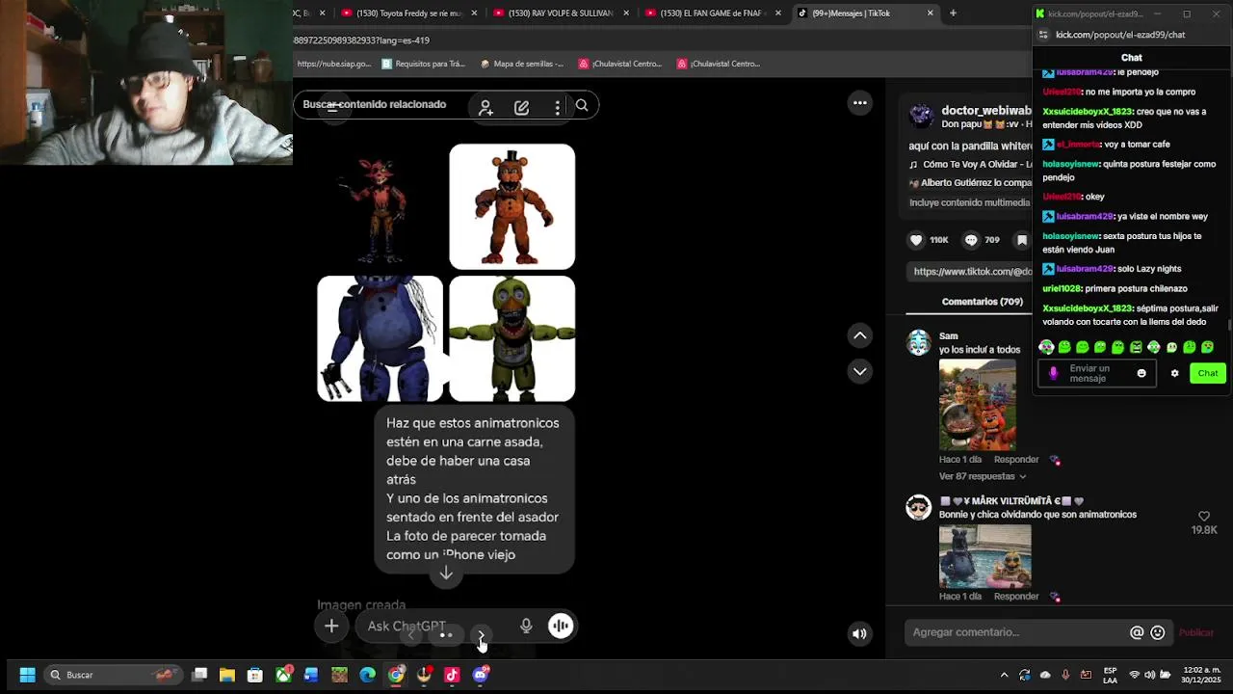Open the three-dot vertical options menu
This screenshot has width=1233, height=694.
click(557, 107)
